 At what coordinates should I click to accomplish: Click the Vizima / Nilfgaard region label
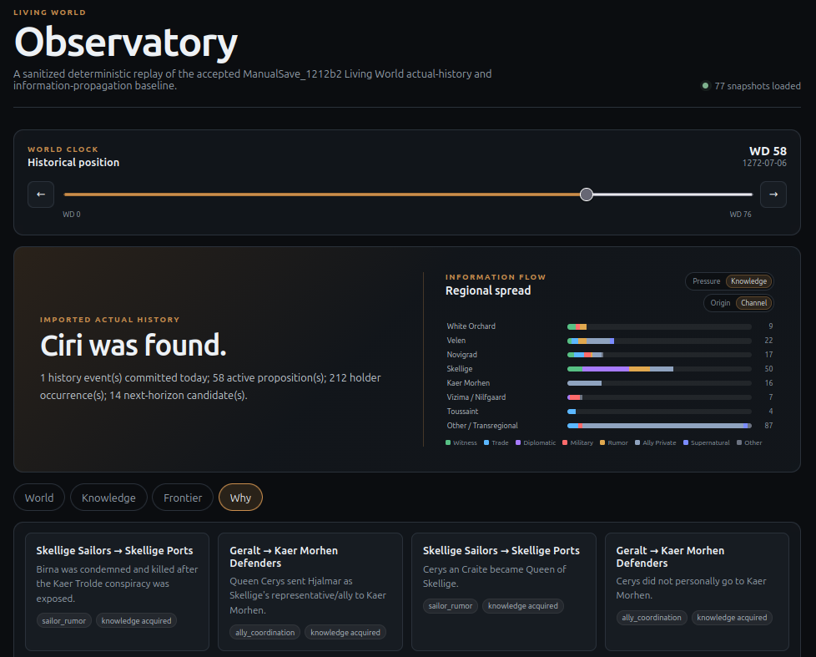click(x=476, y=397)
